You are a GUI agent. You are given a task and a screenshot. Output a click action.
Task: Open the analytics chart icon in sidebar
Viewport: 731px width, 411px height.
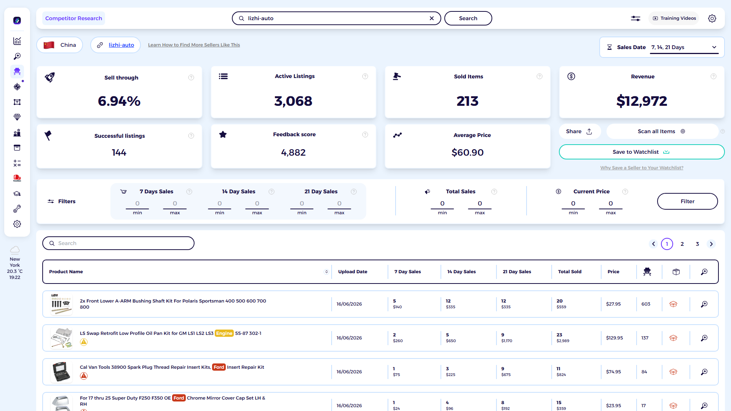pos(17,41)
